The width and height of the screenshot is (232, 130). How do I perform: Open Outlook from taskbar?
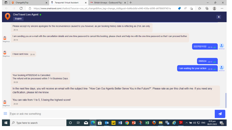[x=107, y=123]
